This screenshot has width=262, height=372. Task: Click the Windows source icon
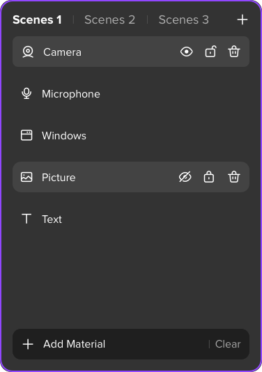click(26, 135)
